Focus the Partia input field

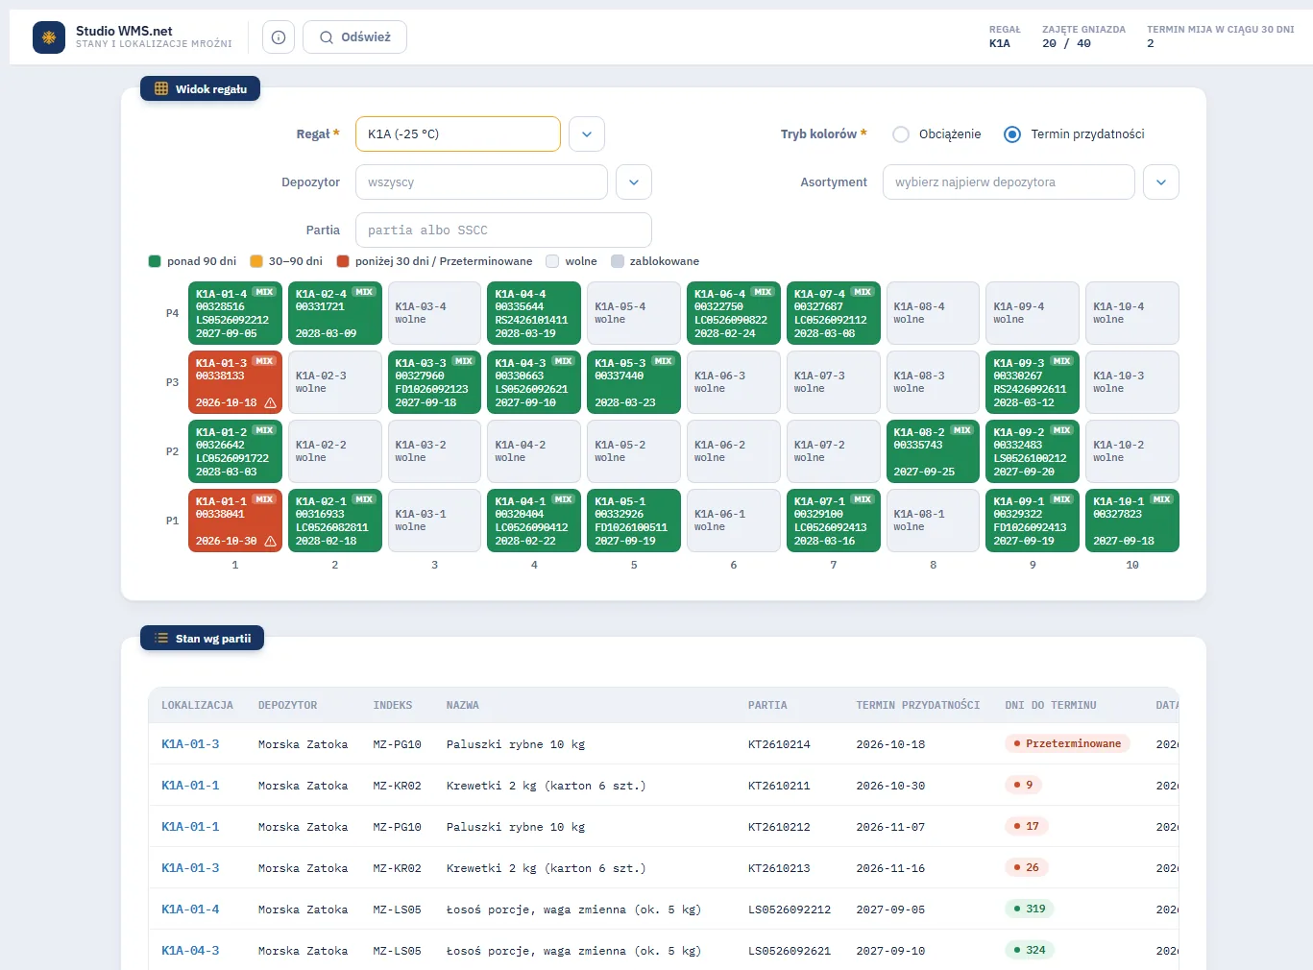click(503, 230)
